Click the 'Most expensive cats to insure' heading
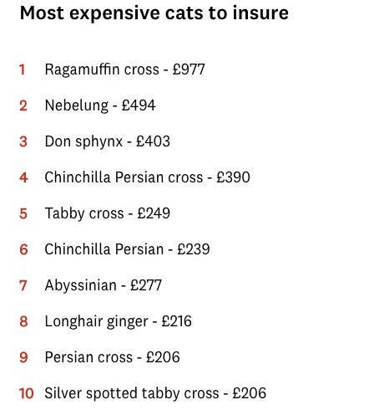The width and height of the screenshot is (374, 410). pyautogui.click(x=154, y=13)
